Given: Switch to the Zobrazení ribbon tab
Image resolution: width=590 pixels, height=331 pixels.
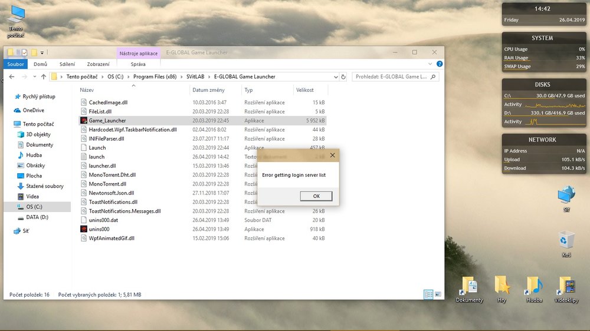Looking at the screenshot, I should pyautogui.click(x=98, y=64).
